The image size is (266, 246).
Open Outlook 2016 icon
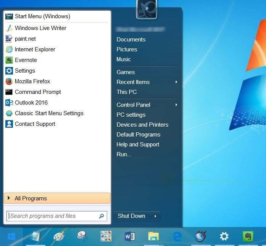tap(9, 103)
